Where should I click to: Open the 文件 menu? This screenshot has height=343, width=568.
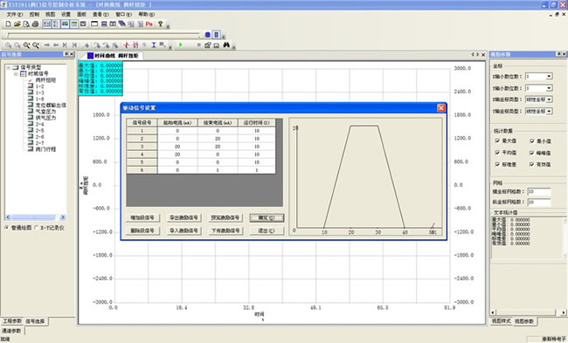coord(14,14)
